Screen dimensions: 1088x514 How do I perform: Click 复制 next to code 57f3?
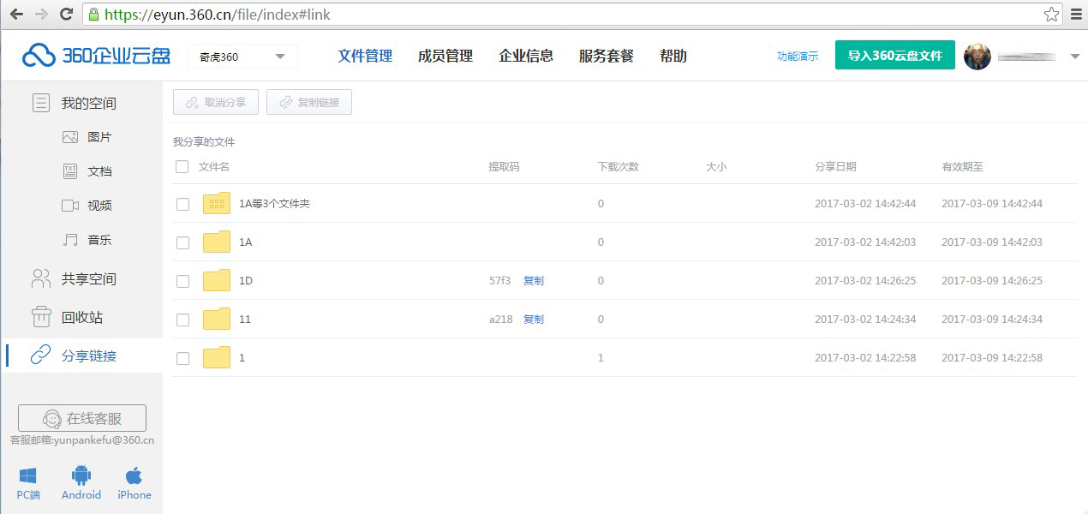(534, 281)
